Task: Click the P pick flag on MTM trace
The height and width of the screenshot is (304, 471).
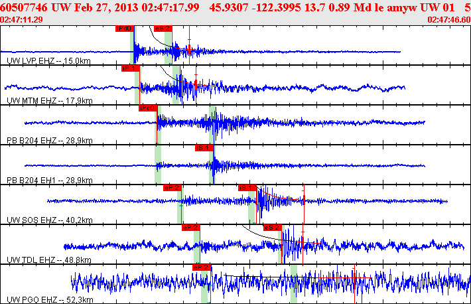Action: pyautogui.click(x=129, y=68)
